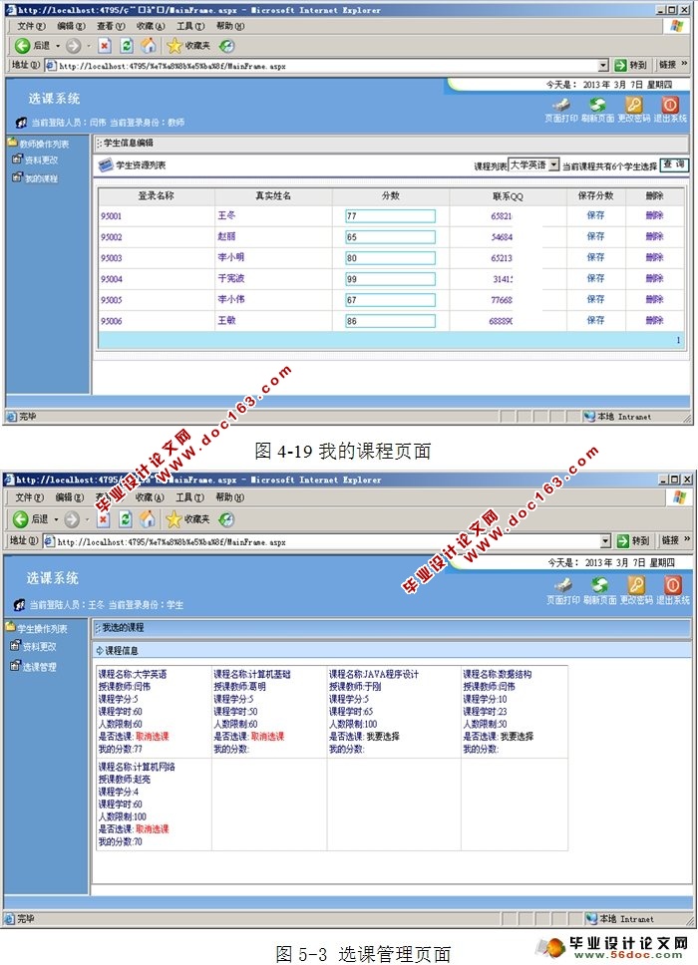The image size is (698, 965).
Task: Click the 页面打印 printer icon in teacher window
Action: [560, 105]
